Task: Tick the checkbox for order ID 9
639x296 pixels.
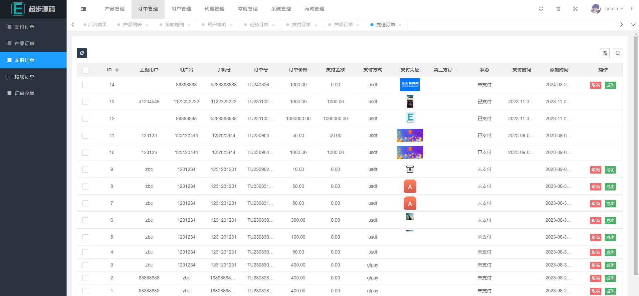Action: (85, 170)
